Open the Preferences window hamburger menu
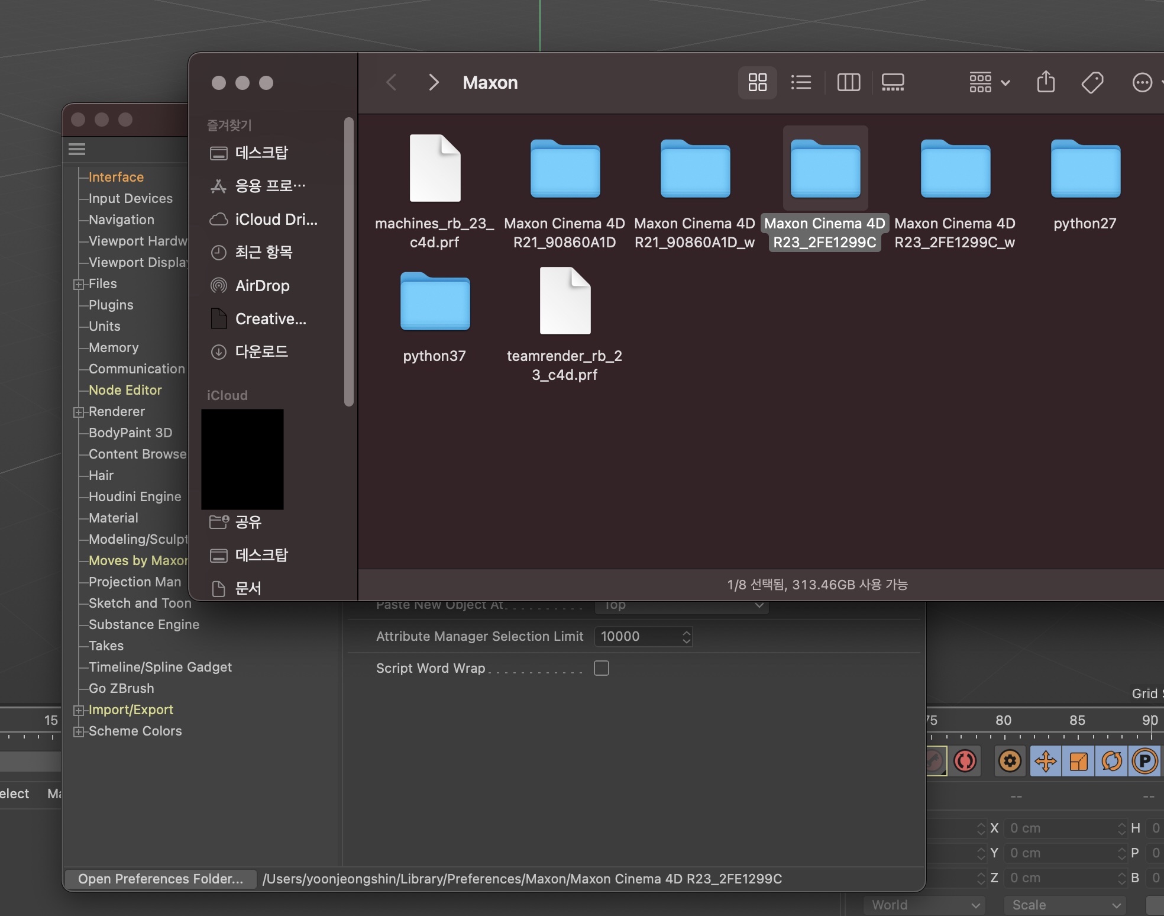The width and height of the screenshot is (1164, 916). tap(77, 149)
